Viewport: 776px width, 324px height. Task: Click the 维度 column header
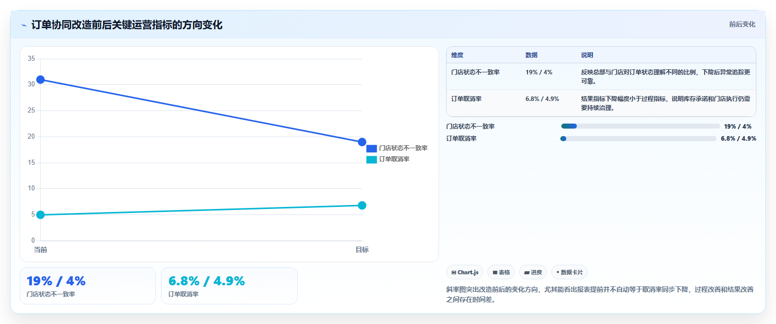coord(457,55)
